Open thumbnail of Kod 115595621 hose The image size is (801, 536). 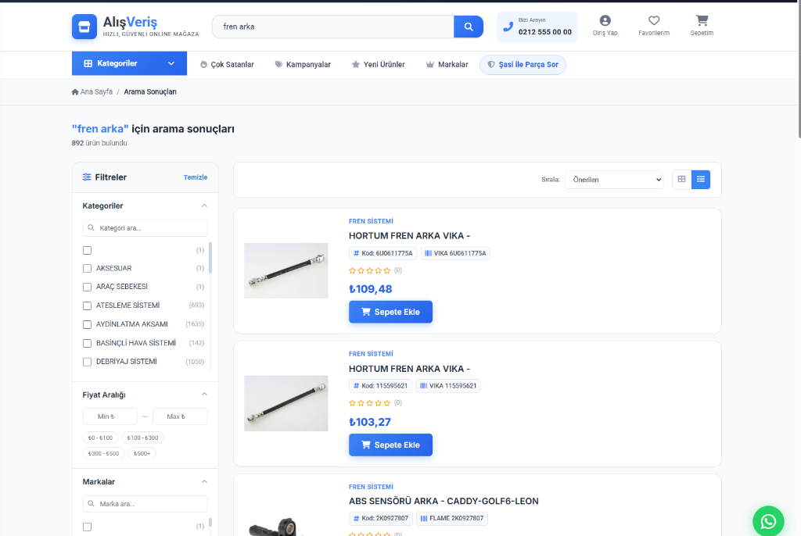point(286,403)
